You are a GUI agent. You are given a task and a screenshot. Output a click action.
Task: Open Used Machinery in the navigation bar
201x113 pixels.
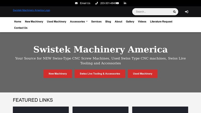point(57,22)
